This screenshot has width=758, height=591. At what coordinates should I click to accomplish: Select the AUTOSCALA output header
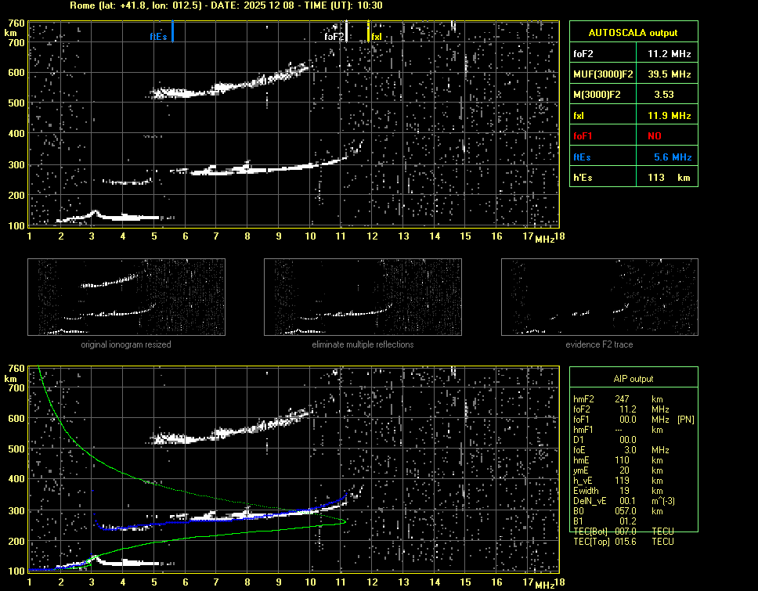(x=633, y=33)
